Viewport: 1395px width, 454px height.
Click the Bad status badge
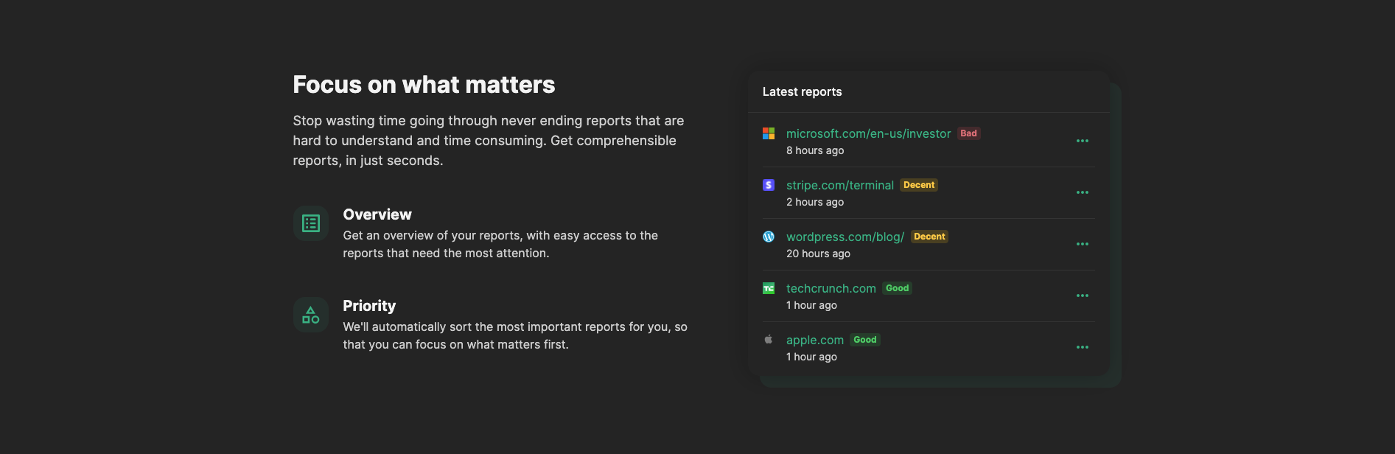pyautogui.click(x=968, y=133)
